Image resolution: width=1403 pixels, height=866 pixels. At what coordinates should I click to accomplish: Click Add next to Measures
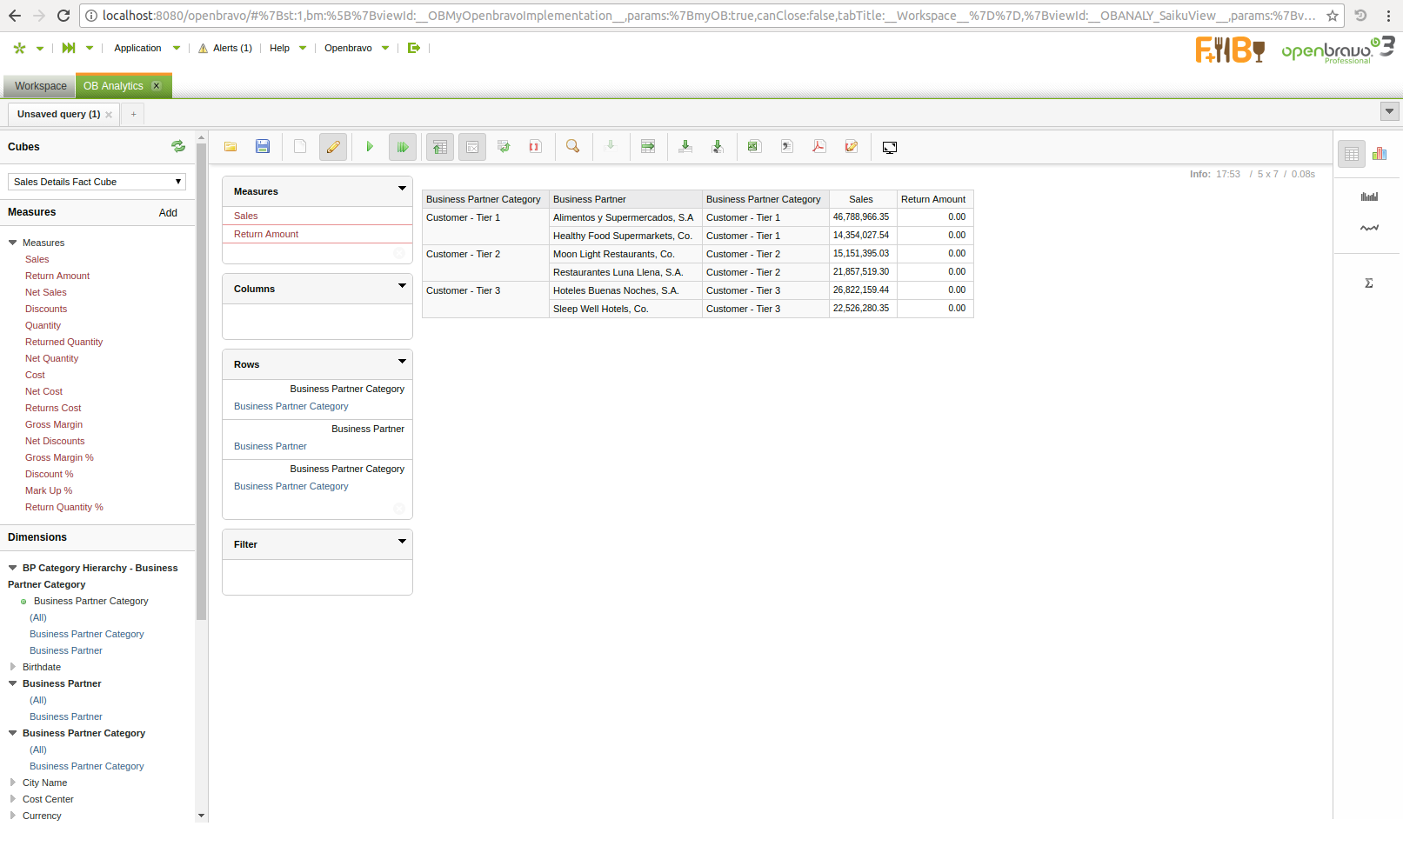168,213
